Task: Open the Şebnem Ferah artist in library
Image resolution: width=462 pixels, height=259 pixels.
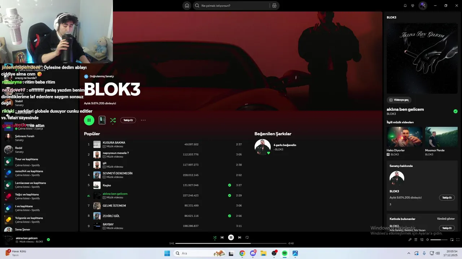Action: pos(41,138)
